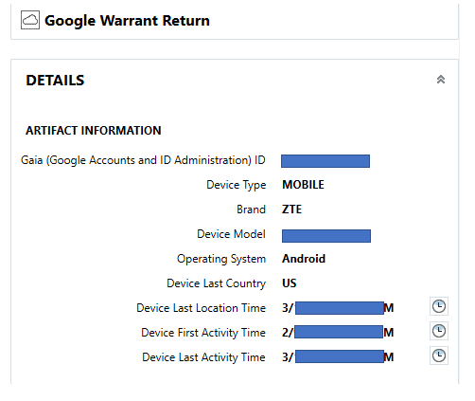
Task: Select the redacted Device Model value
Action: pos(326,236)
